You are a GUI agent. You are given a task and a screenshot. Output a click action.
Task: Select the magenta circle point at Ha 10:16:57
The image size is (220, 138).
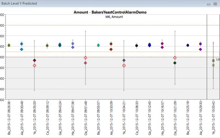tap(162, 44)
